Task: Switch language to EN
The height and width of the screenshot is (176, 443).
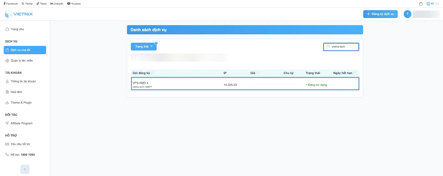Action: click(437, 4)
